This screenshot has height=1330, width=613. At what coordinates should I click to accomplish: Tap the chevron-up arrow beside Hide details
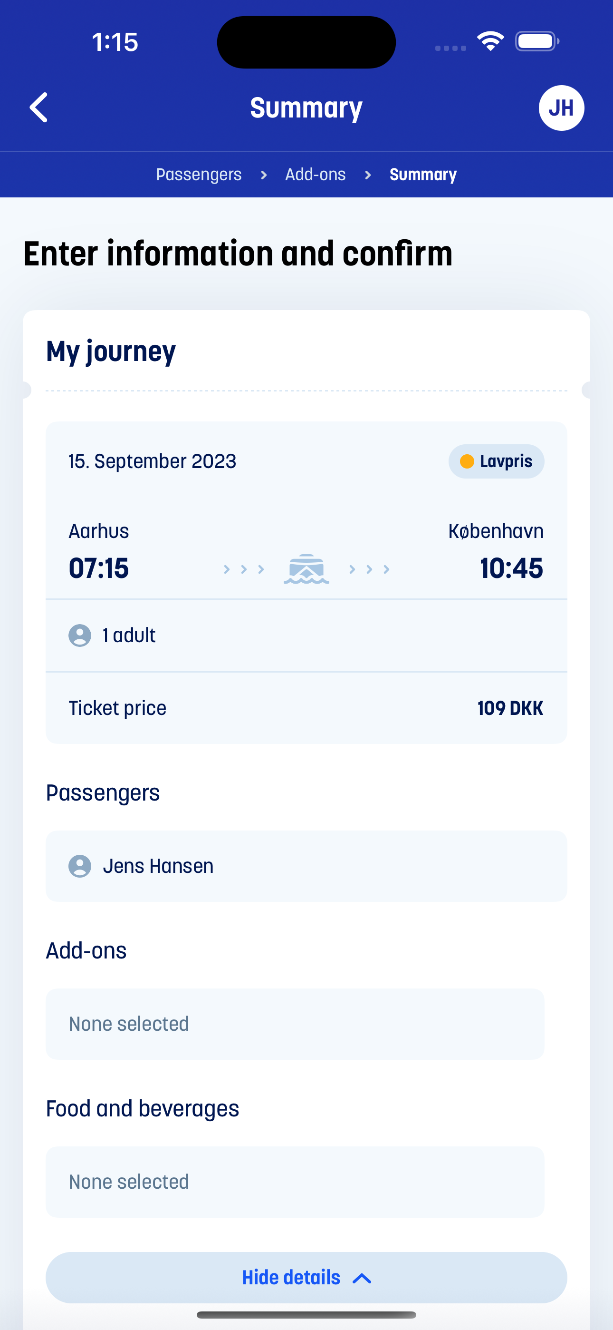362,1278
